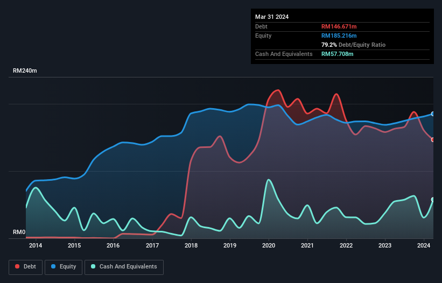Click the RM0 y-axis label
The height and width of the screenshot is (283, 442).
pos(19,232)
